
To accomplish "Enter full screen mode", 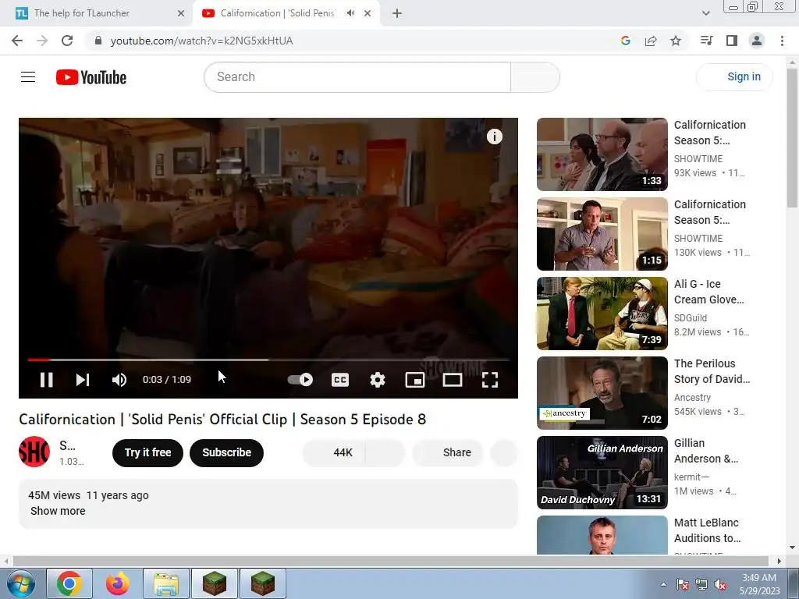I will click(x=490, y=380).
